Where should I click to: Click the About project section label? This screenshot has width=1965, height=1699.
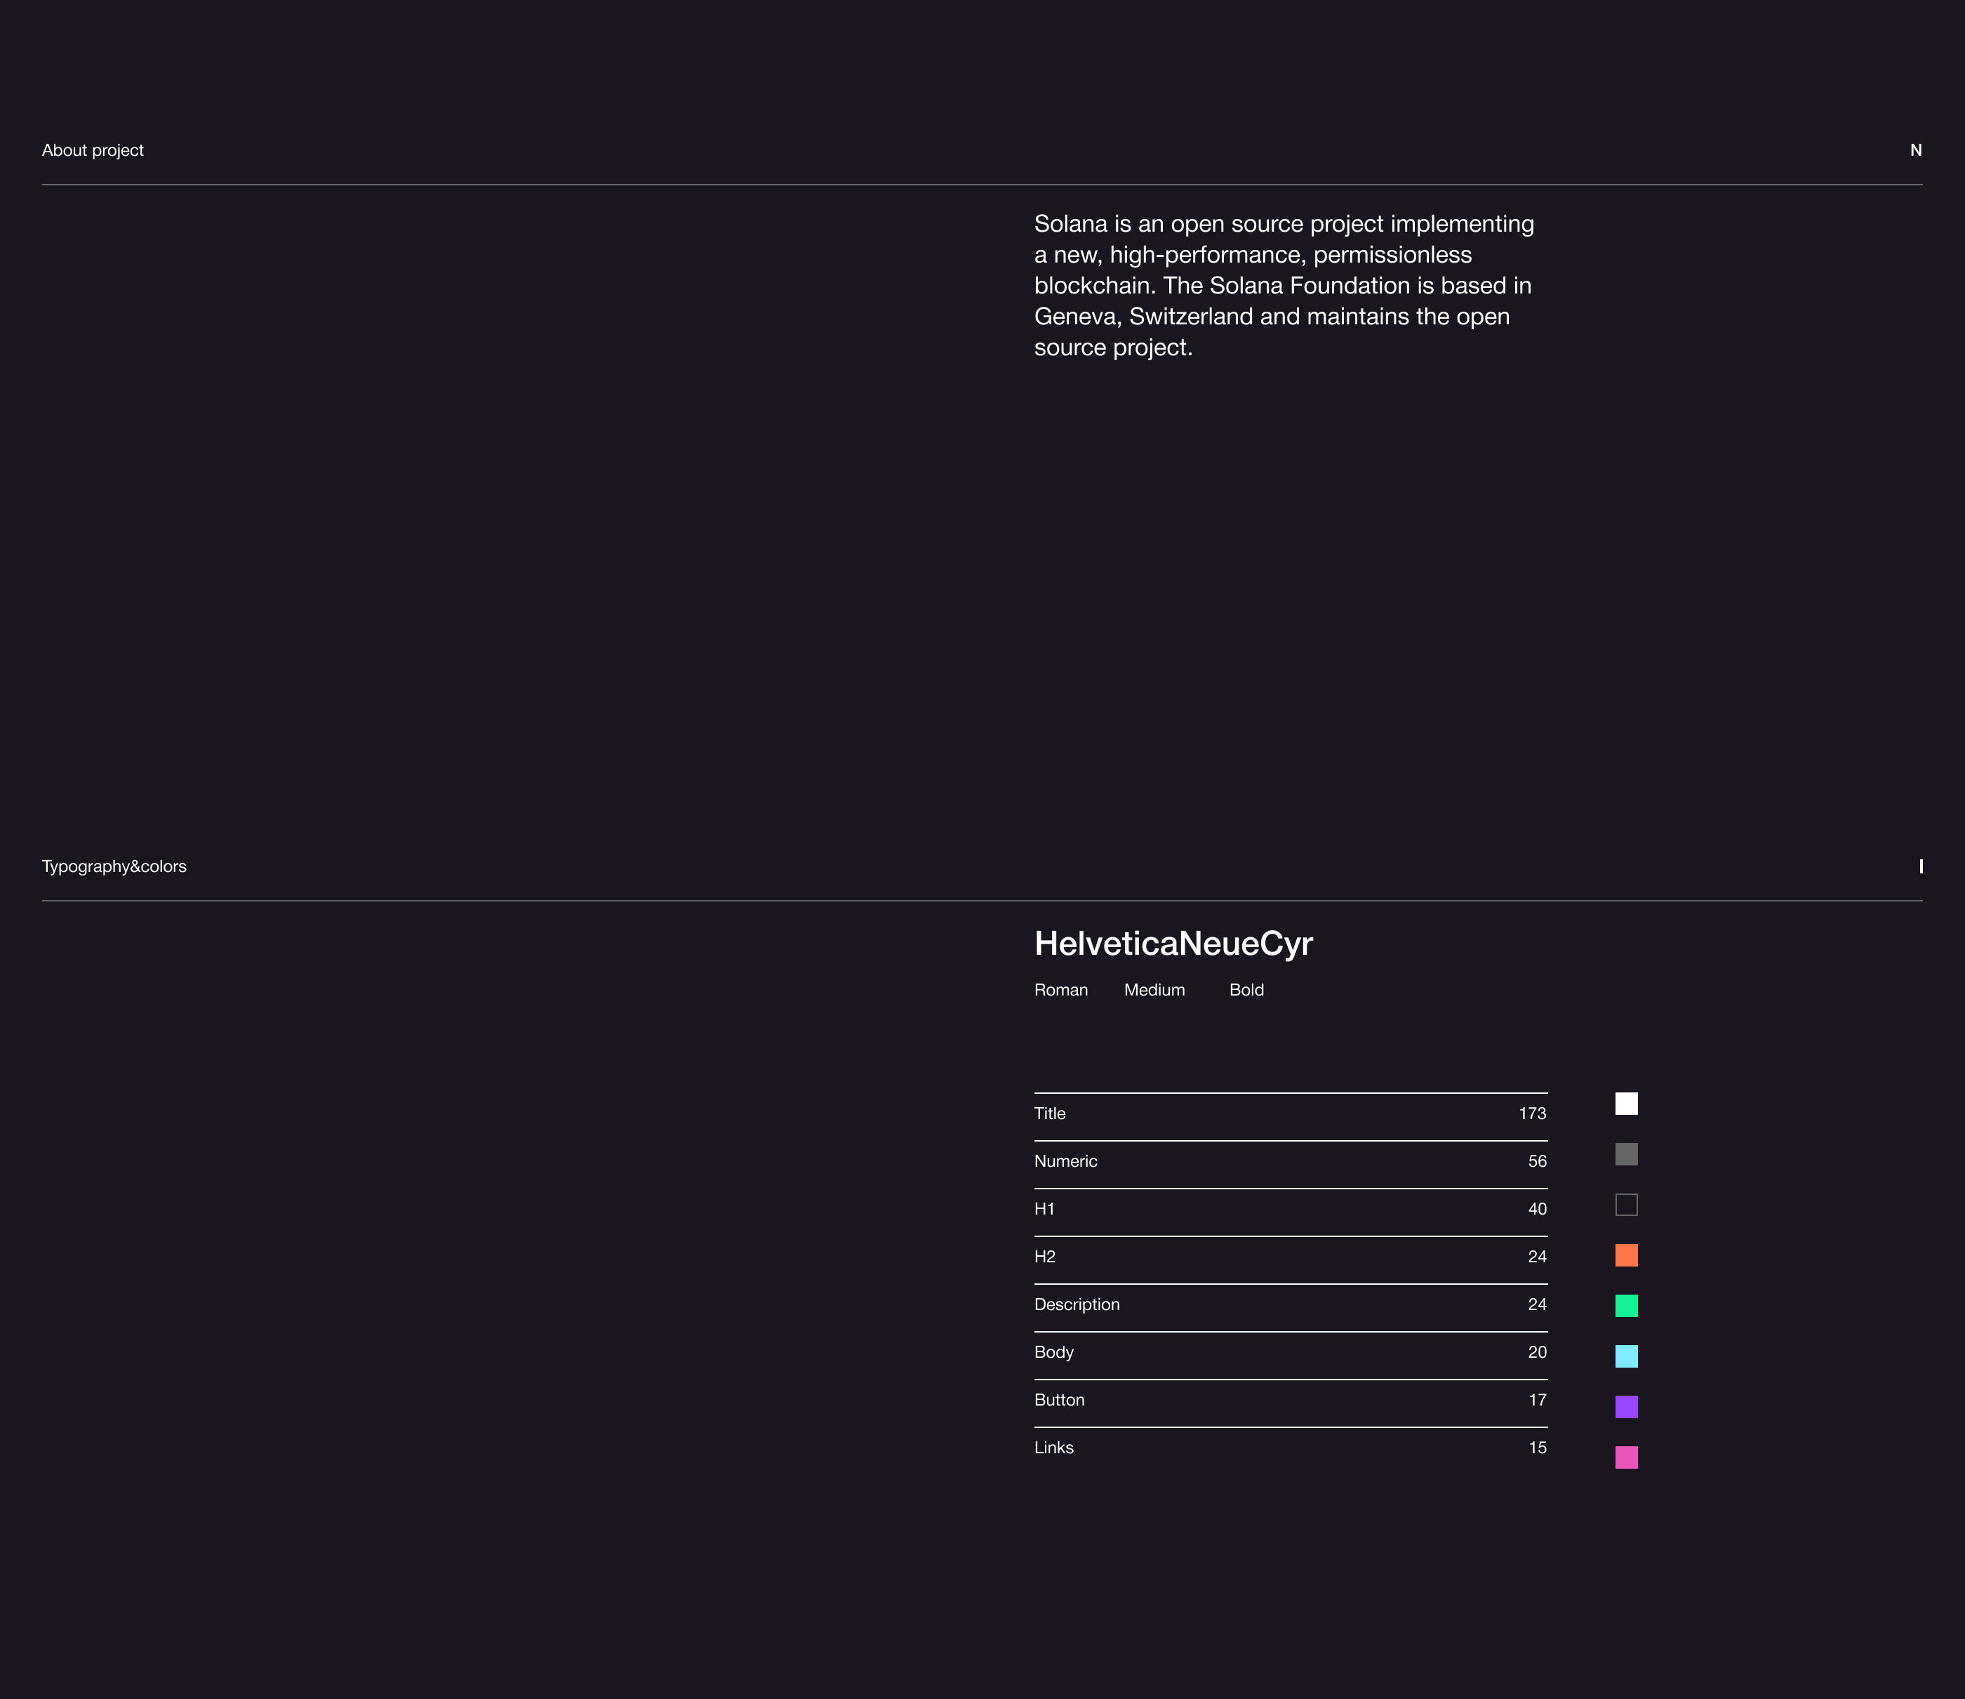tap(93, 150)
